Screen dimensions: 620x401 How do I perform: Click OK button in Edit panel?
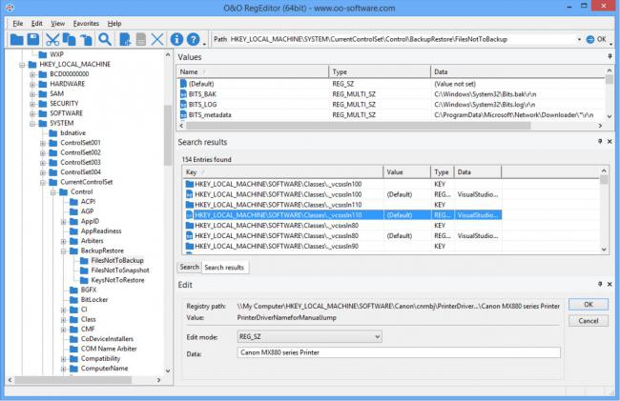(x=588, y=304)
